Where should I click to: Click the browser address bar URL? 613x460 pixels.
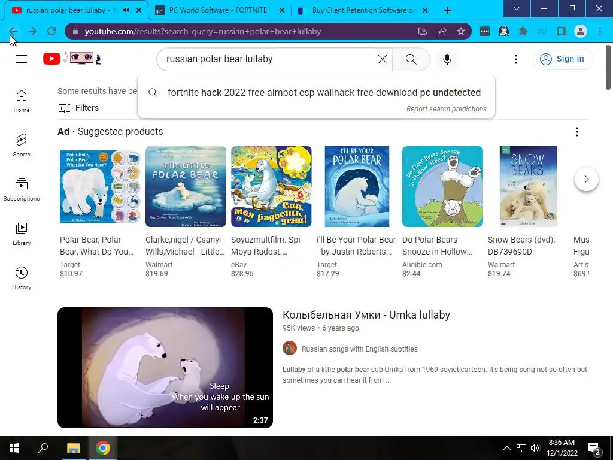[x=202, y=31]
